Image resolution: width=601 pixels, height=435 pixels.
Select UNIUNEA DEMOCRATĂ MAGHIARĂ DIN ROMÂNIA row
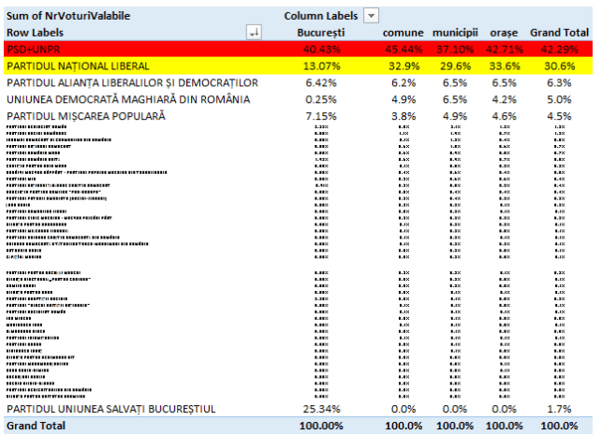coord(127,99)
